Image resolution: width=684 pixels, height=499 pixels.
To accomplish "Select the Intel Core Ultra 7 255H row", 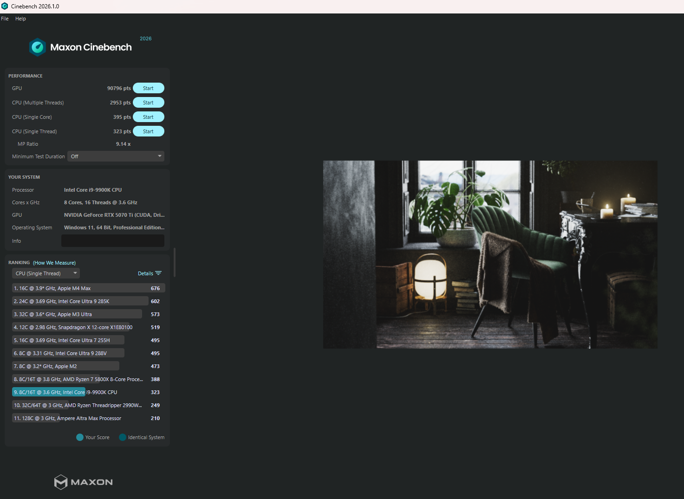I will click(88, 340).
